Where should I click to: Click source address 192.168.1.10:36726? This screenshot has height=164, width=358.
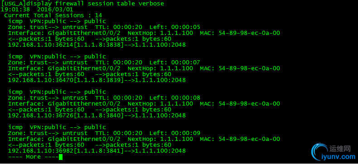click(x=41, y=116)
